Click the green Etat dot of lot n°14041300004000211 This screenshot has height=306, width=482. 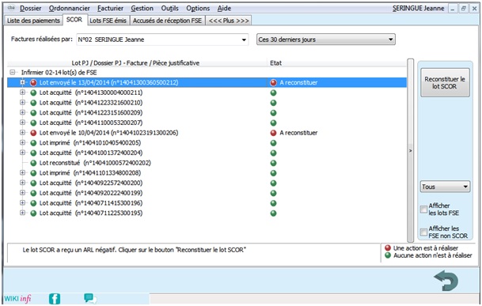pos(273,93)
